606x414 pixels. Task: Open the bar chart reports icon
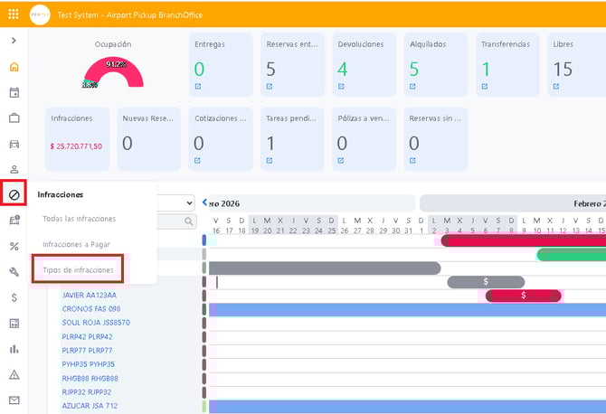pos(14,348)
